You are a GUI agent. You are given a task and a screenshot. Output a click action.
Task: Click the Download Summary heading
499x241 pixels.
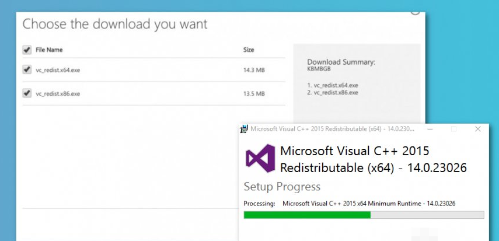tap(341, 62)
